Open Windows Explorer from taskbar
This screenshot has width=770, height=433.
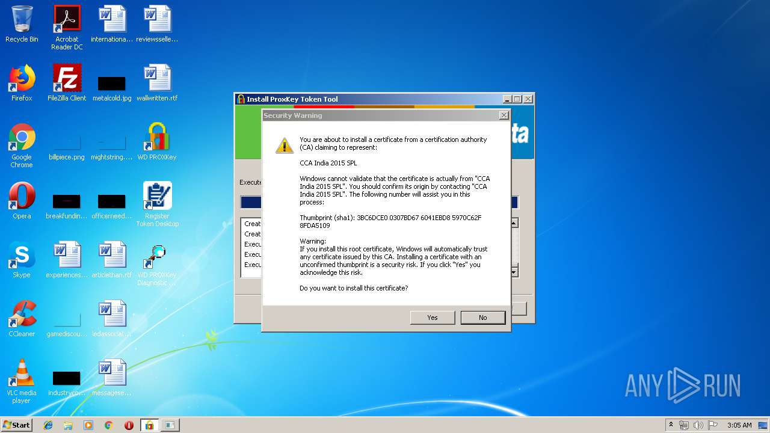click(x=68, y=425)
